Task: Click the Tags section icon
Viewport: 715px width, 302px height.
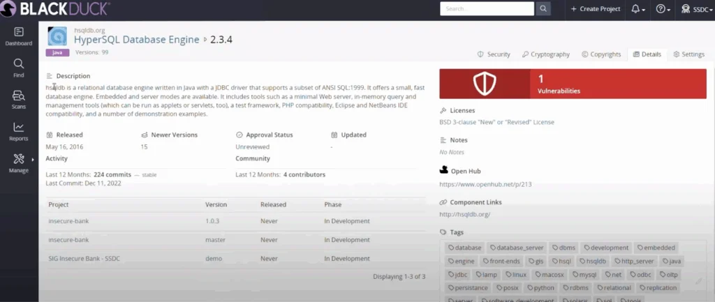Action: point(443,232)
